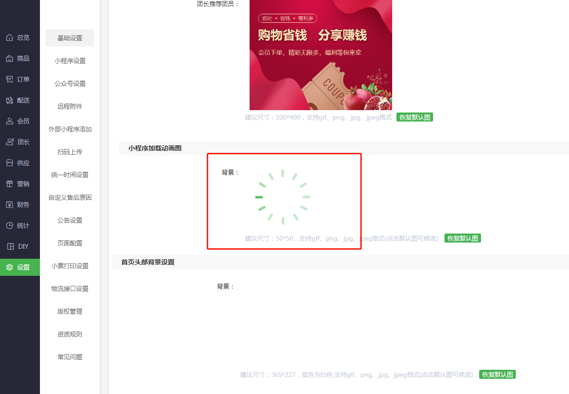Open 页面配置 submenu entry
The image size is (569, 394).
(70, 243)
